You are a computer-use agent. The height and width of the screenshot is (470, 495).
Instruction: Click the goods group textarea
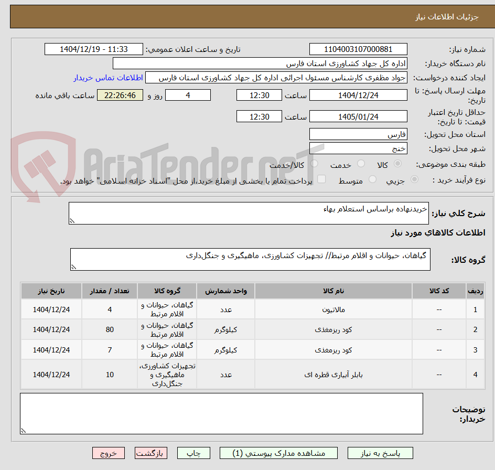[250, 259]
